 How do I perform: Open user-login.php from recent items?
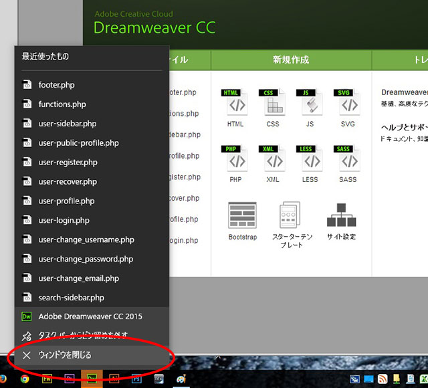point(92,220)
